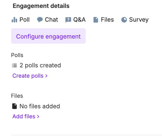This screenshot has width=162, height=140.
Task: Click the "No files added" text
Action: pos(40,106)
